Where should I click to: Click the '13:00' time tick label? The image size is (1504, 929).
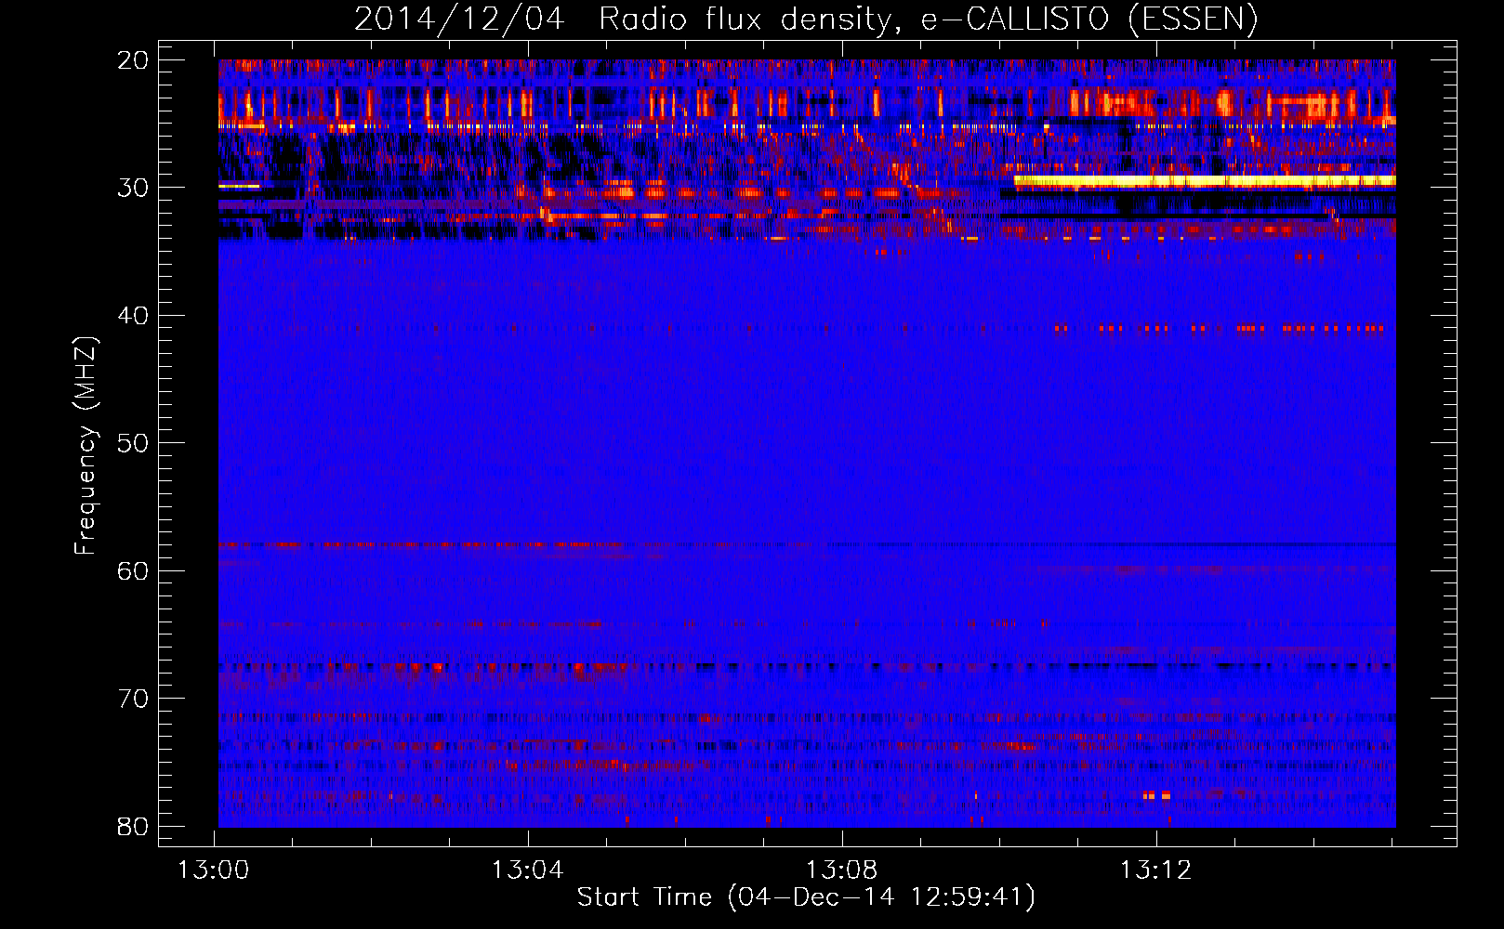214,870
